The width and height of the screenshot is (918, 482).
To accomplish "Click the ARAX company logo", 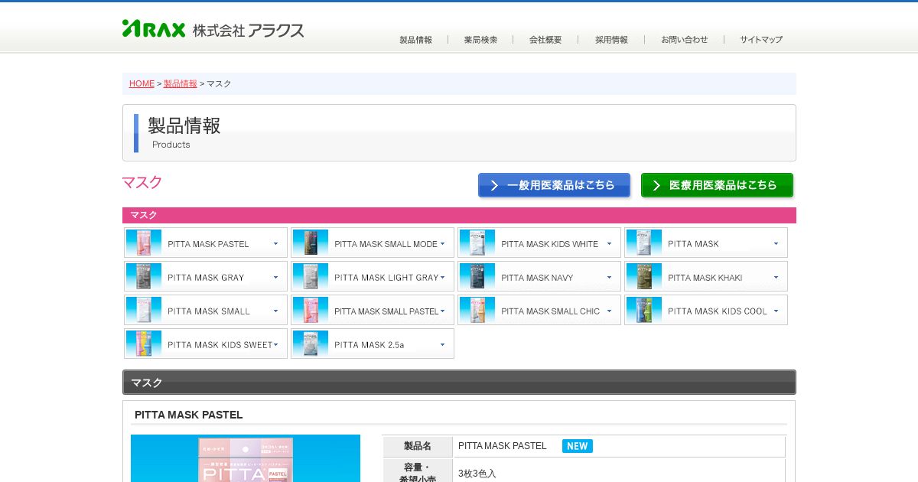I will tap(154, 29).
